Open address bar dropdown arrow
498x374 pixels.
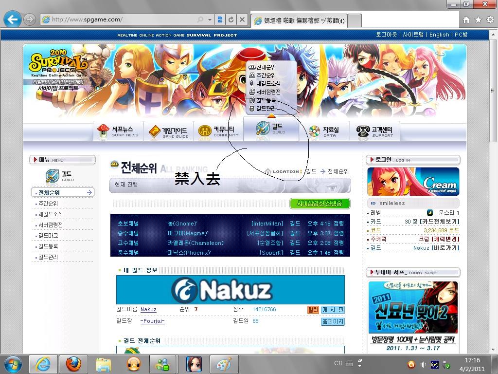[210, 19]
